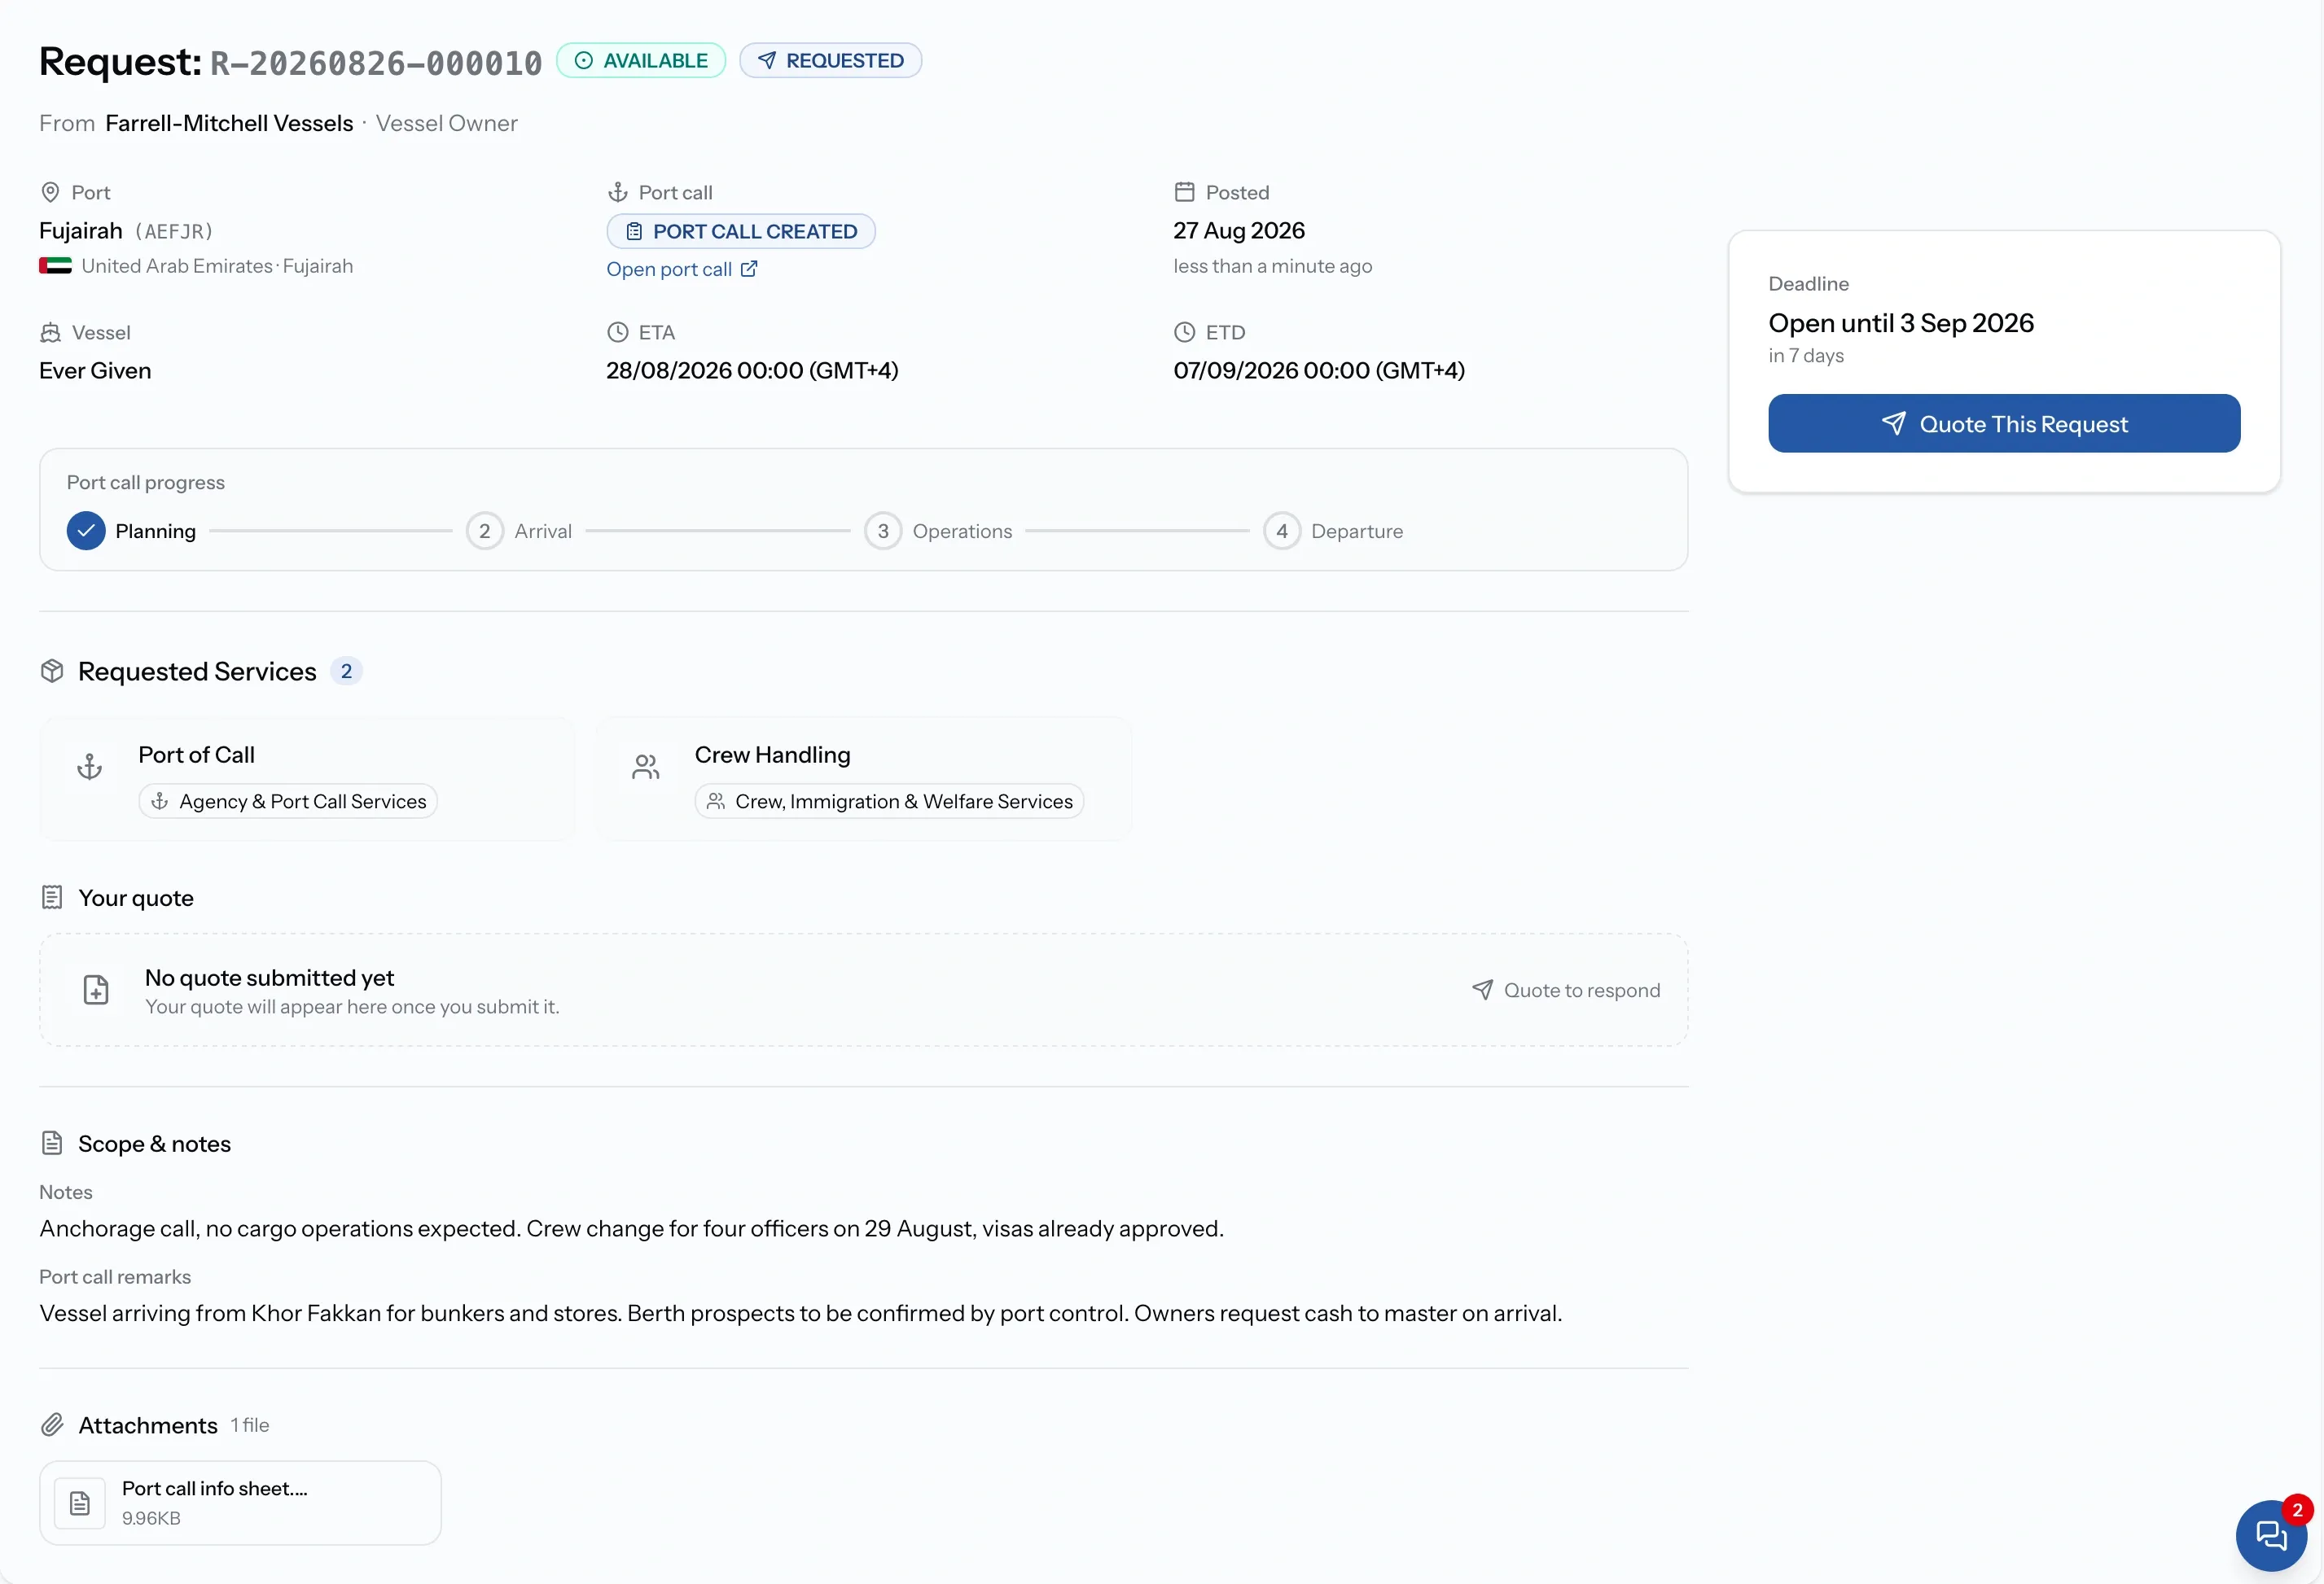Click the clock icon next to ETA
Viewport: 2324px width, 1584px height.
pos(618,332)
